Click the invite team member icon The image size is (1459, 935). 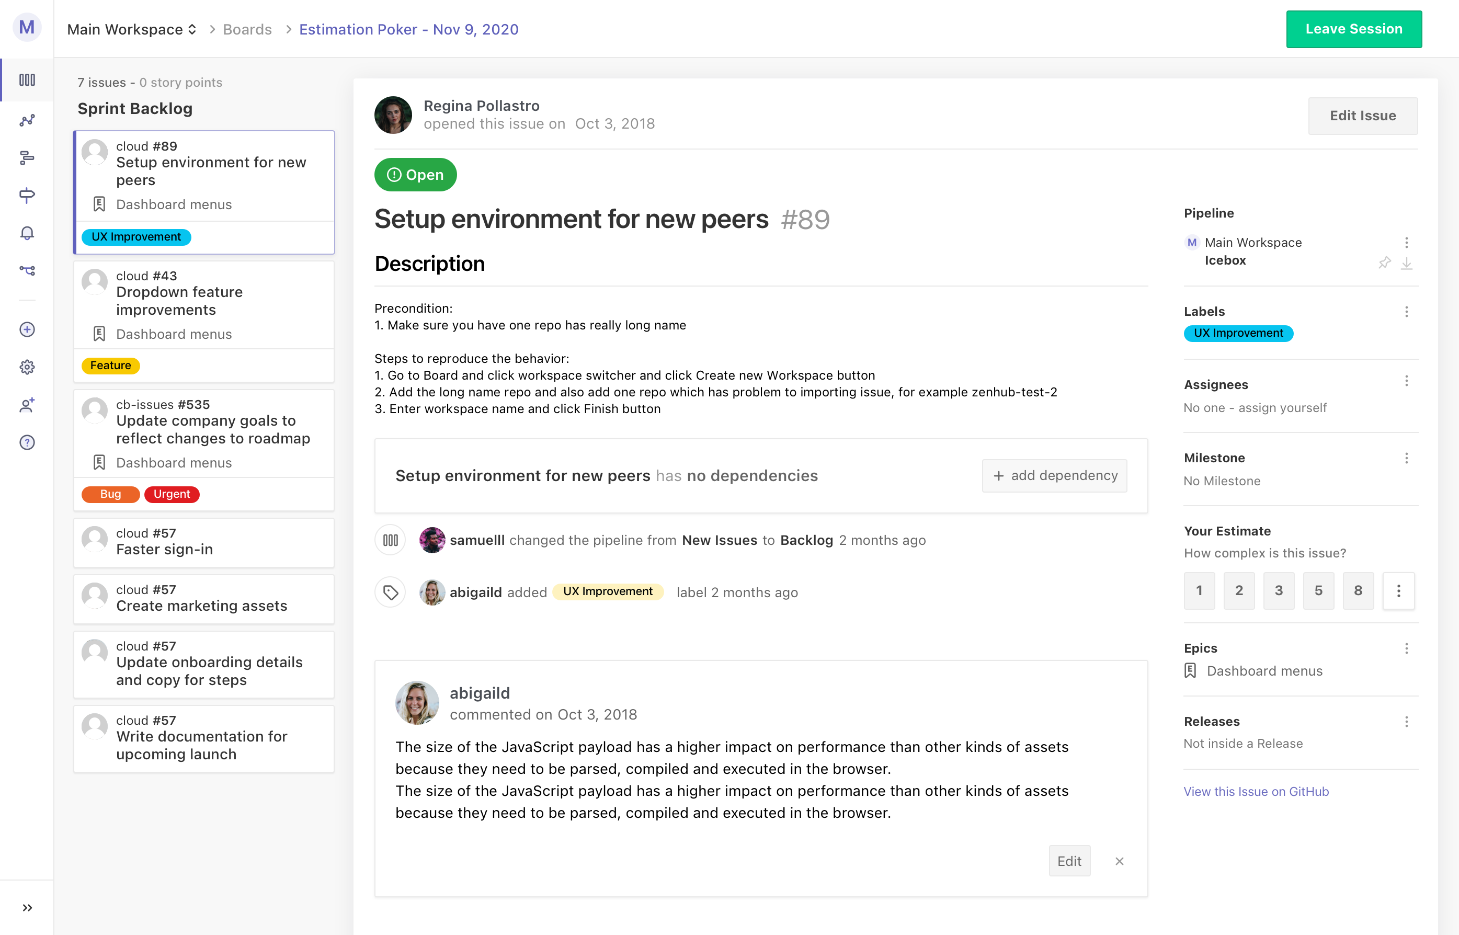tap(27, 405)
